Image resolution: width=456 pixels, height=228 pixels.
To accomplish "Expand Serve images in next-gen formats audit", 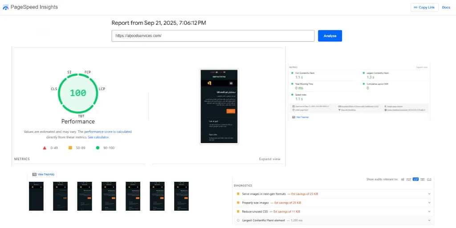I will [429, 194].
